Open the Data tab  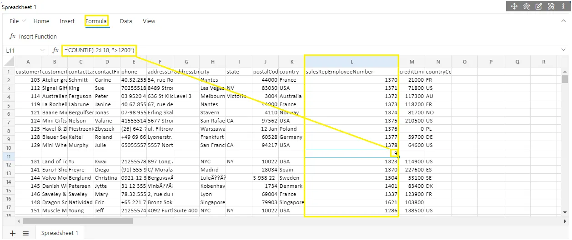pos(126,21)
